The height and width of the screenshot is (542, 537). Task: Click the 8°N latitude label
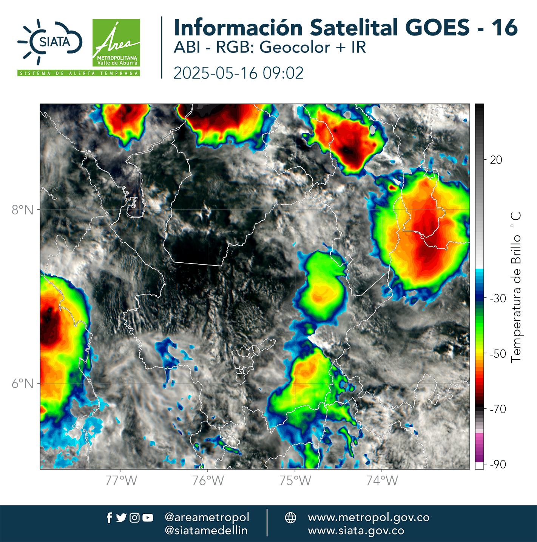click(22, 209)
